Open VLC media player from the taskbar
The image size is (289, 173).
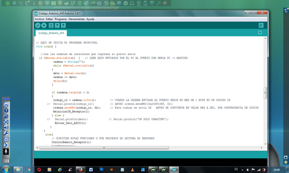tap(132, 170)
